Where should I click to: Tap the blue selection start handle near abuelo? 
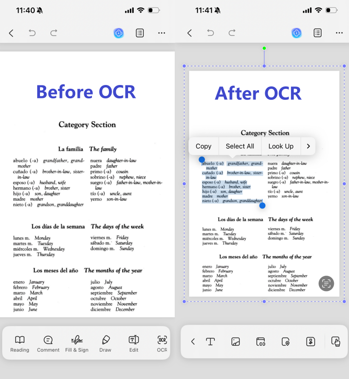pyautogui.click(x=202, y=159)
